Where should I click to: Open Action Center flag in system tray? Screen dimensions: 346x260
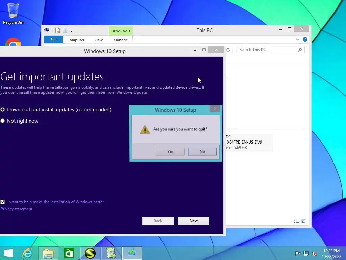pyautogui.click(x=298, y=253)
